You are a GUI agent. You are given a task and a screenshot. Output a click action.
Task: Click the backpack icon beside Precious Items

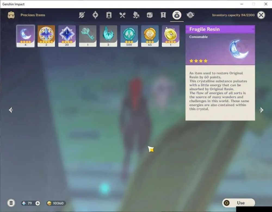click(x=11, y=15)
